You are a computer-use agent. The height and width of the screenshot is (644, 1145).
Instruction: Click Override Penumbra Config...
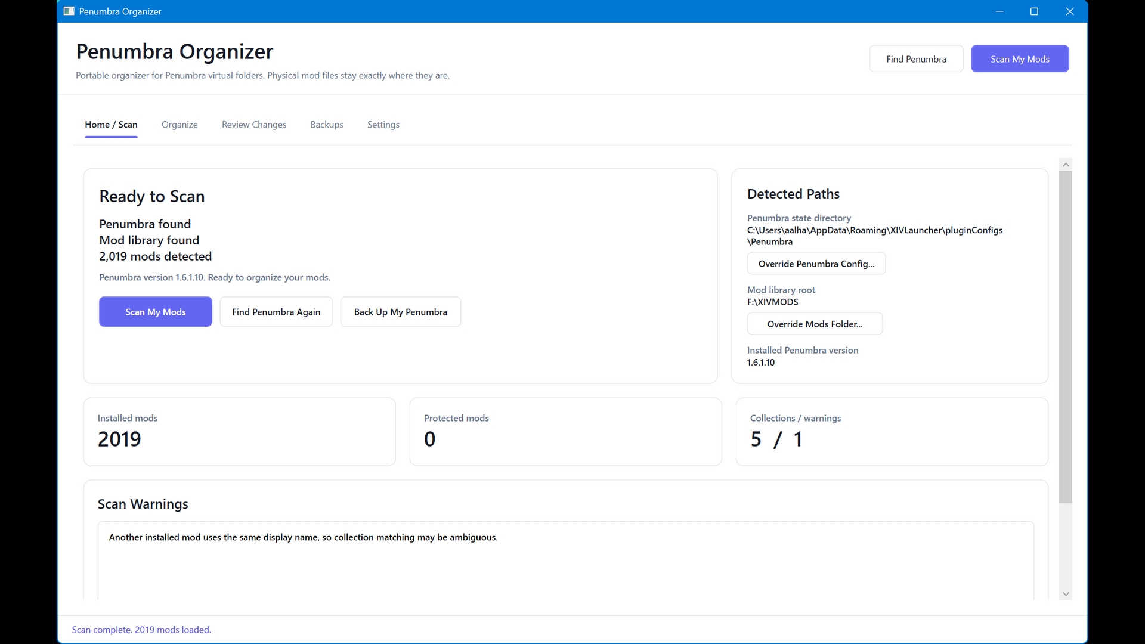click(816, 264)
